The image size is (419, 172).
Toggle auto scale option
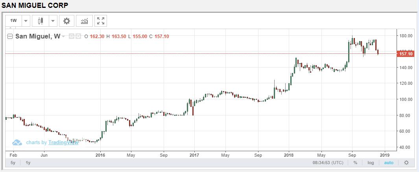click(389, 163)
